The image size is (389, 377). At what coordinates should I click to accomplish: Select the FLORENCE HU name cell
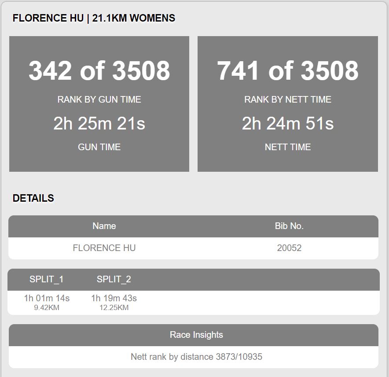(x=104, y=248)
